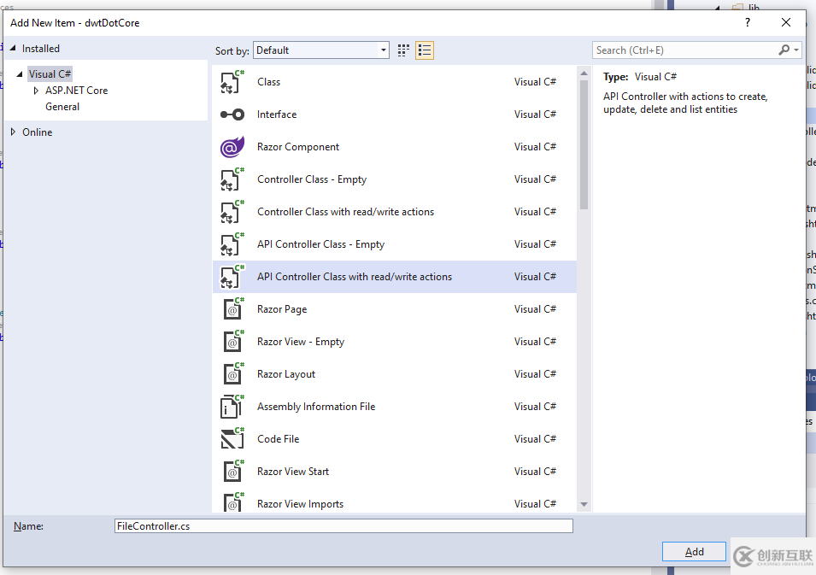Select the "Razor Component" template name
The width and height of the screenshot is (816, 575).
[298, 147]
